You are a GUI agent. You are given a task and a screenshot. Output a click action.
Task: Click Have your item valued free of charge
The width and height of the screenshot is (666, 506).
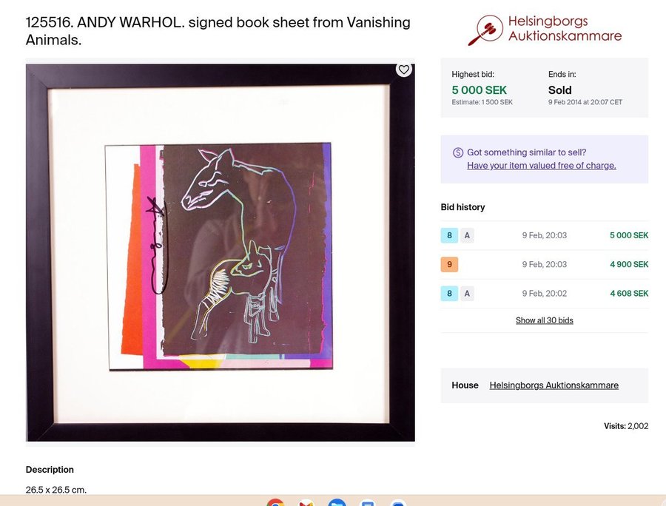542,166
